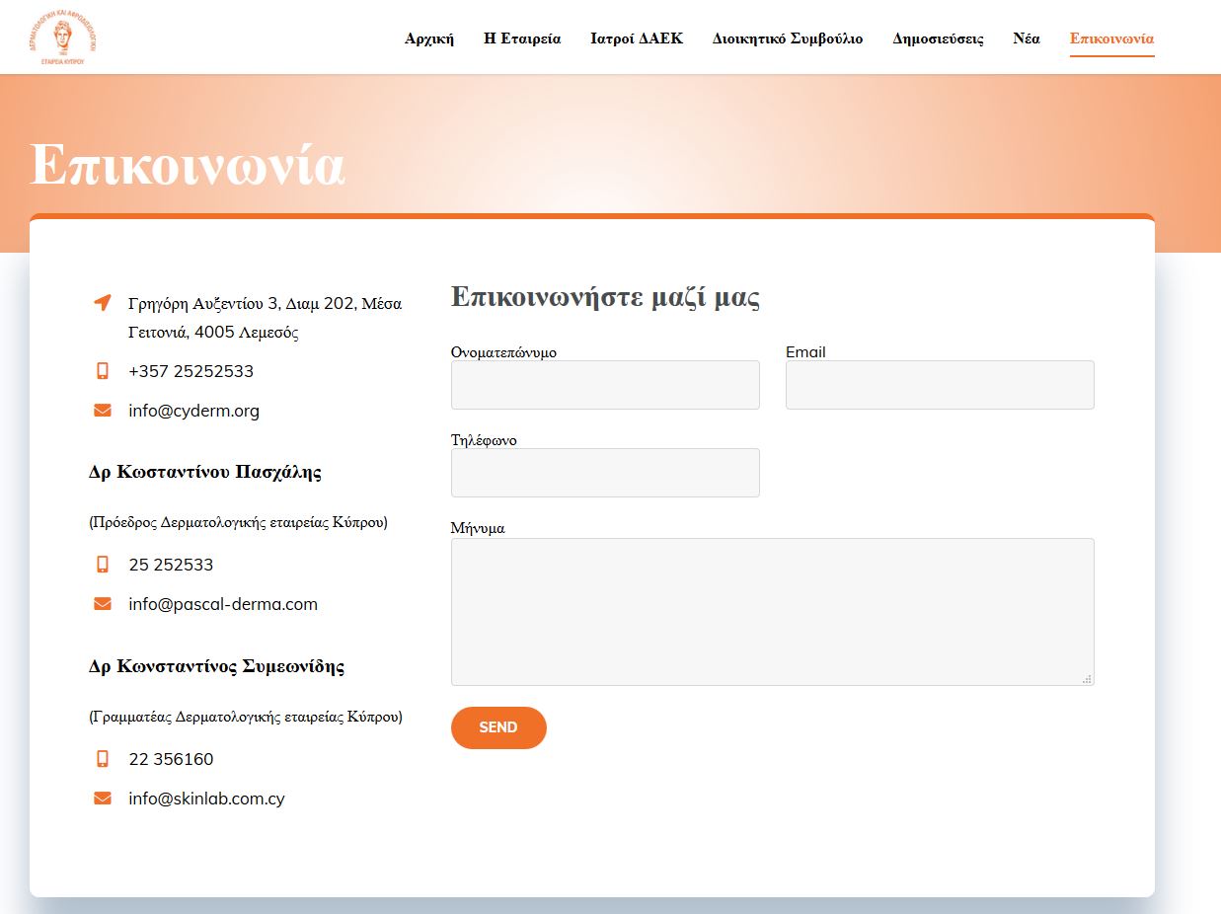Select the Τηλέφωνο input field
The image size is (1221, 914).
click(605, 473)
